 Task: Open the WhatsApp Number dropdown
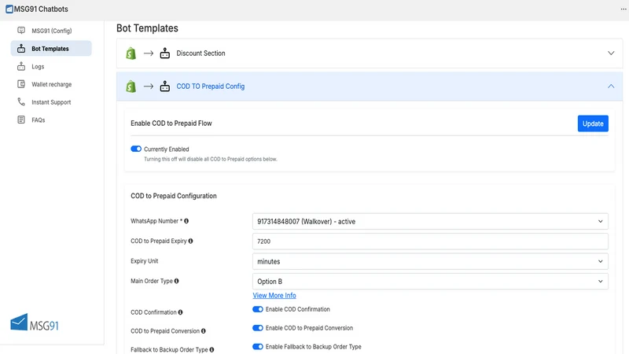[430, 221]
